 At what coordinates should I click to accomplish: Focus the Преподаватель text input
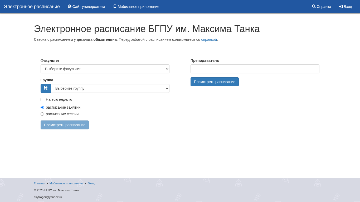click(255, 69)
